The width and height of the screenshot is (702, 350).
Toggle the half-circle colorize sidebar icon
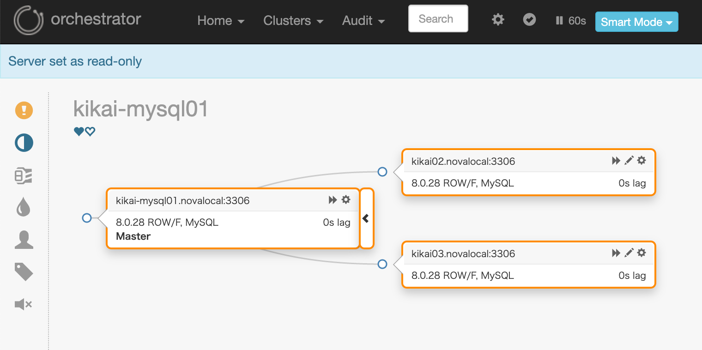pos(24,143)
